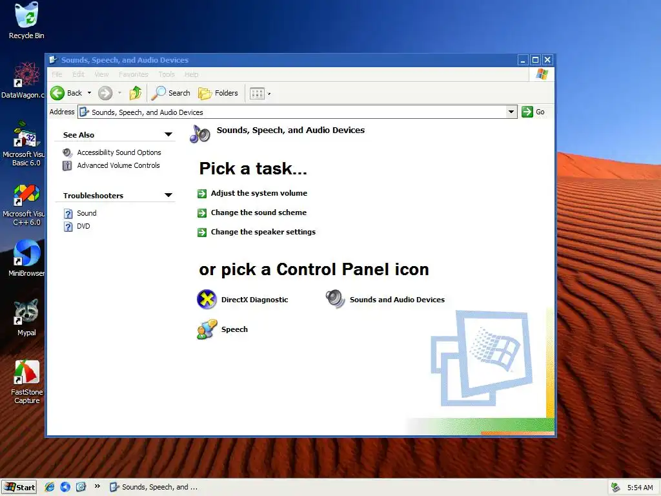Click the green arrow beside Change the speaker settings

(x=202, y=232)
